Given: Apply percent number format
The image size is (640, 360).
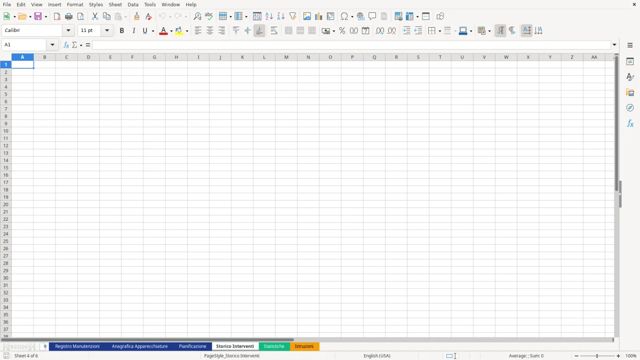Looking at the screenshot, I should [341, 30].
